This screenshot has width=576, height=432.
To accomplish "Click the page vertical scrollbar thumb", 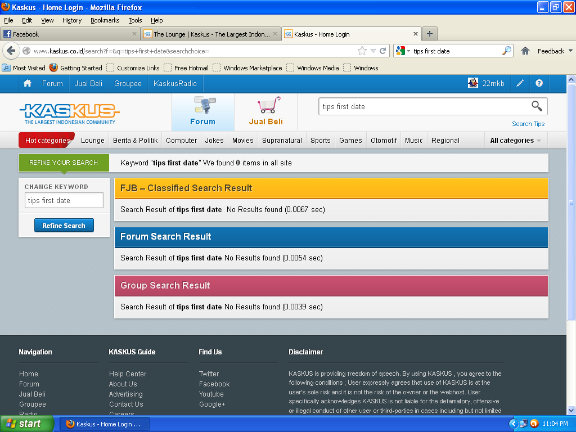I will coord(571,202).
